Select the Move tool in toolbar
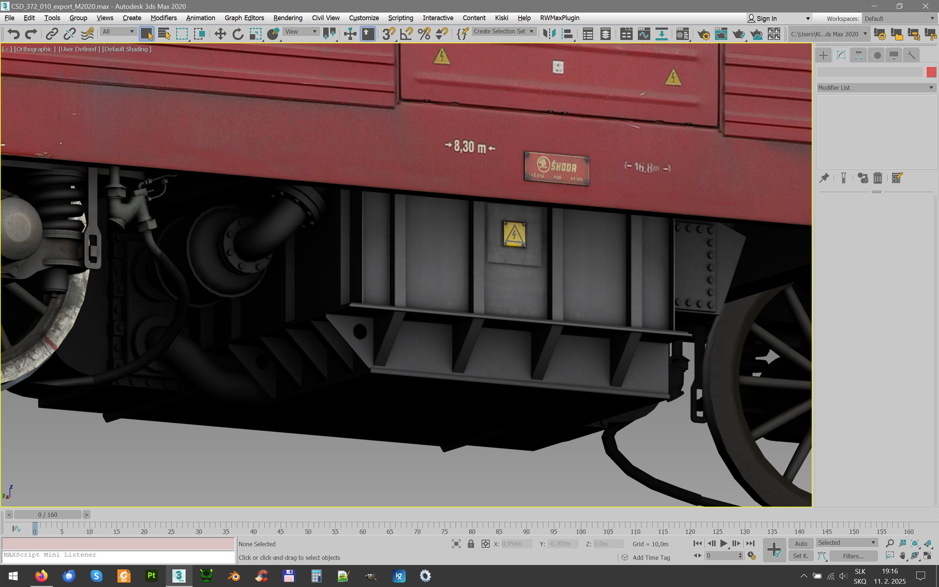 coord(220,34)
